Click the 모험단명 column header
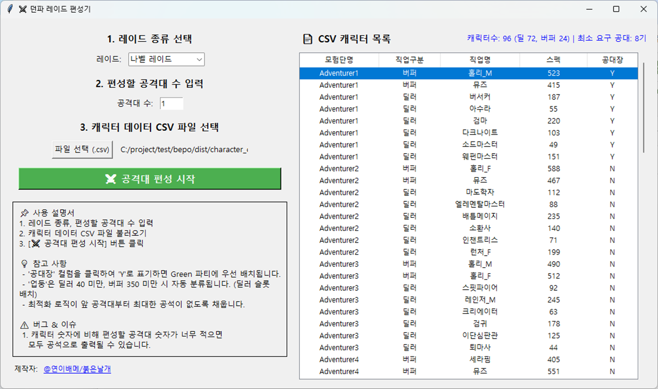The width and height of the screenshot is (658, 389). (x=339, y=60)
